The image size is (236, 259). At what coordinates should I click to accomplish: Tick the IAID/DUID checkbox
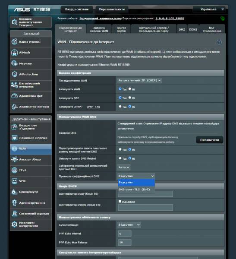(x=120, y=201)
